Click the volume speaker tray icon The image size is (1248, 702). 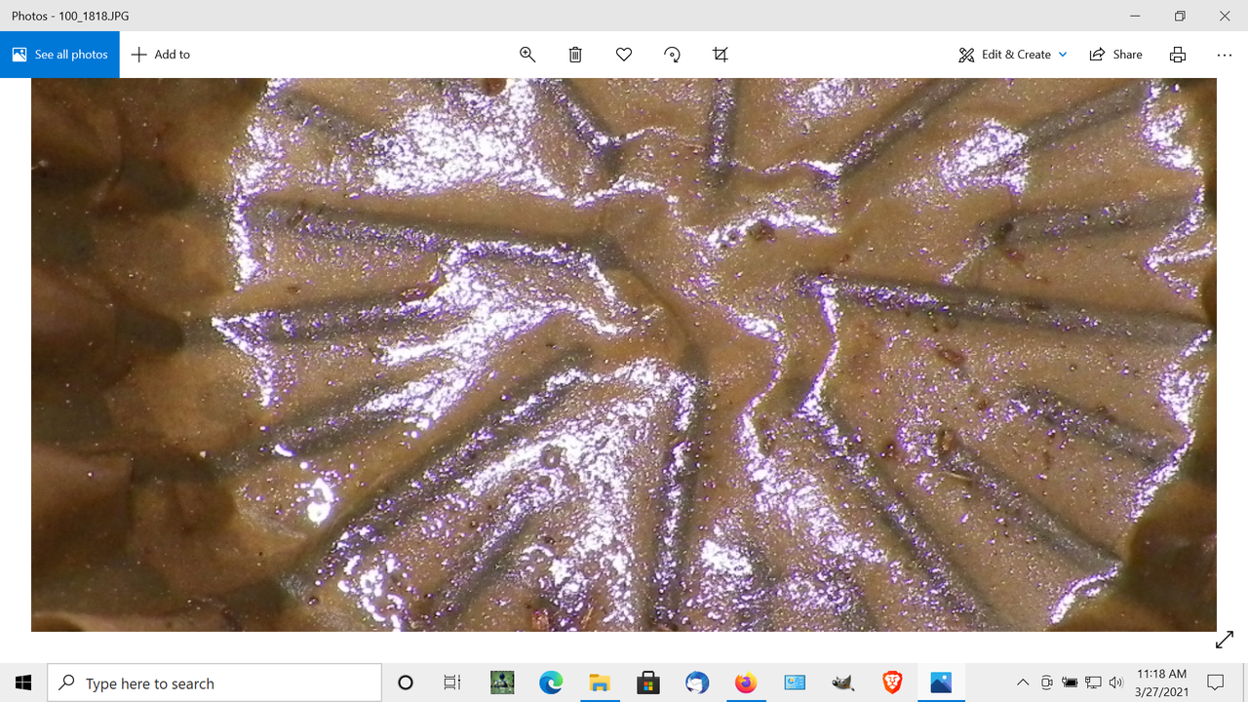[x=1116, y=682]
